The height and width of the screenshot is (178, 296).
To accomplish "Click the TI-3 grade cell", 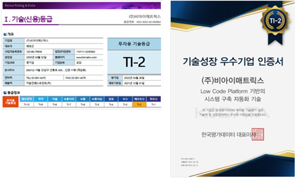I will 125,105.
